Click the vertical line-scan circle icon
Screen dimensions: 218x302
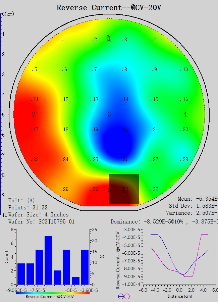point(127,296)
